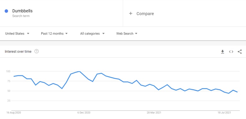The image size is (246, 119).
Task: Download the Interest over time data as CSV
Action: (223, 51)
